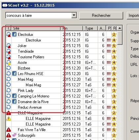Image resolution: width=139 pixels, height=140 pixels.
Task: Select the Domaine de la Rive row name
Action: point(33,102)
